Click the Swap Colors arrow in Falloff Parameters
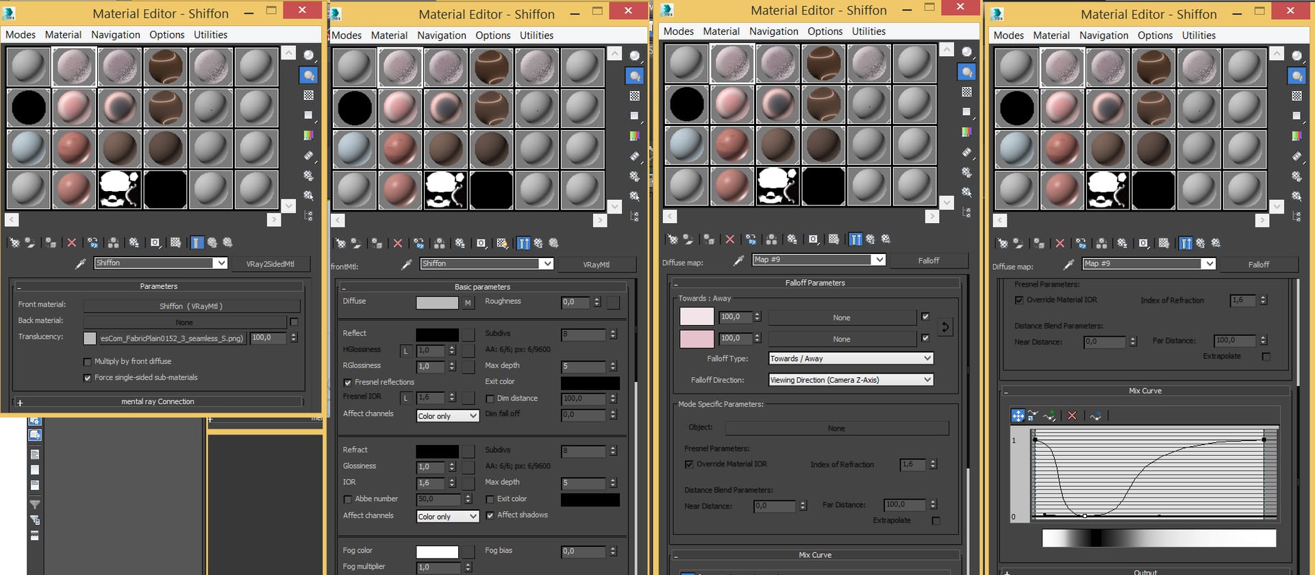 (x=945, y=327)
